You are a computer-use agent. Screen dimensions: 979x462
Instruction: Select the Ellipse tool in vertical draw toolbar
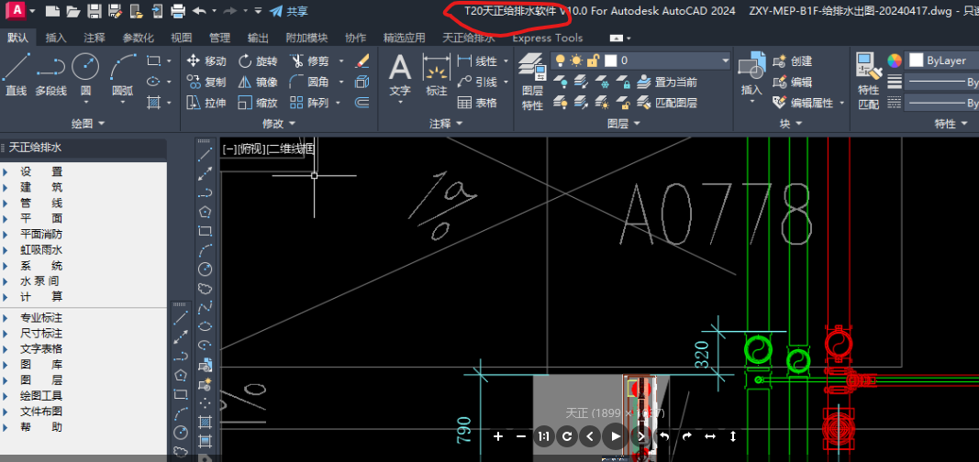[205, 326]
